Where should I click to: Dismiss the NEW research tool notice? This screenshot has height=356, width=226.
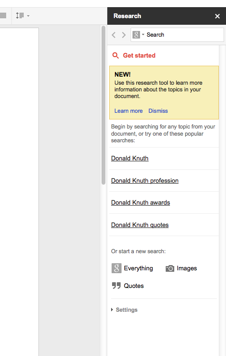click(x=158, y=111)
